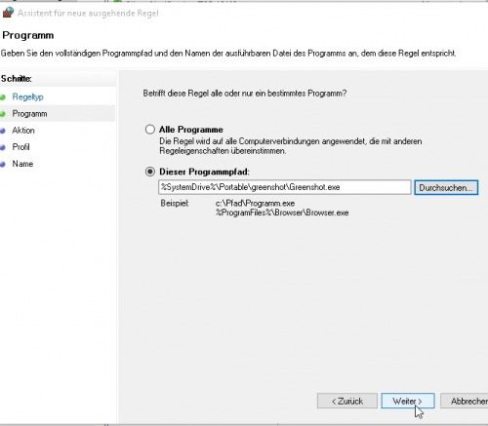The height and width of the screenshot is (426, 488).
Task: Select the Aktion step in sidebar
Action: (23, 131)
